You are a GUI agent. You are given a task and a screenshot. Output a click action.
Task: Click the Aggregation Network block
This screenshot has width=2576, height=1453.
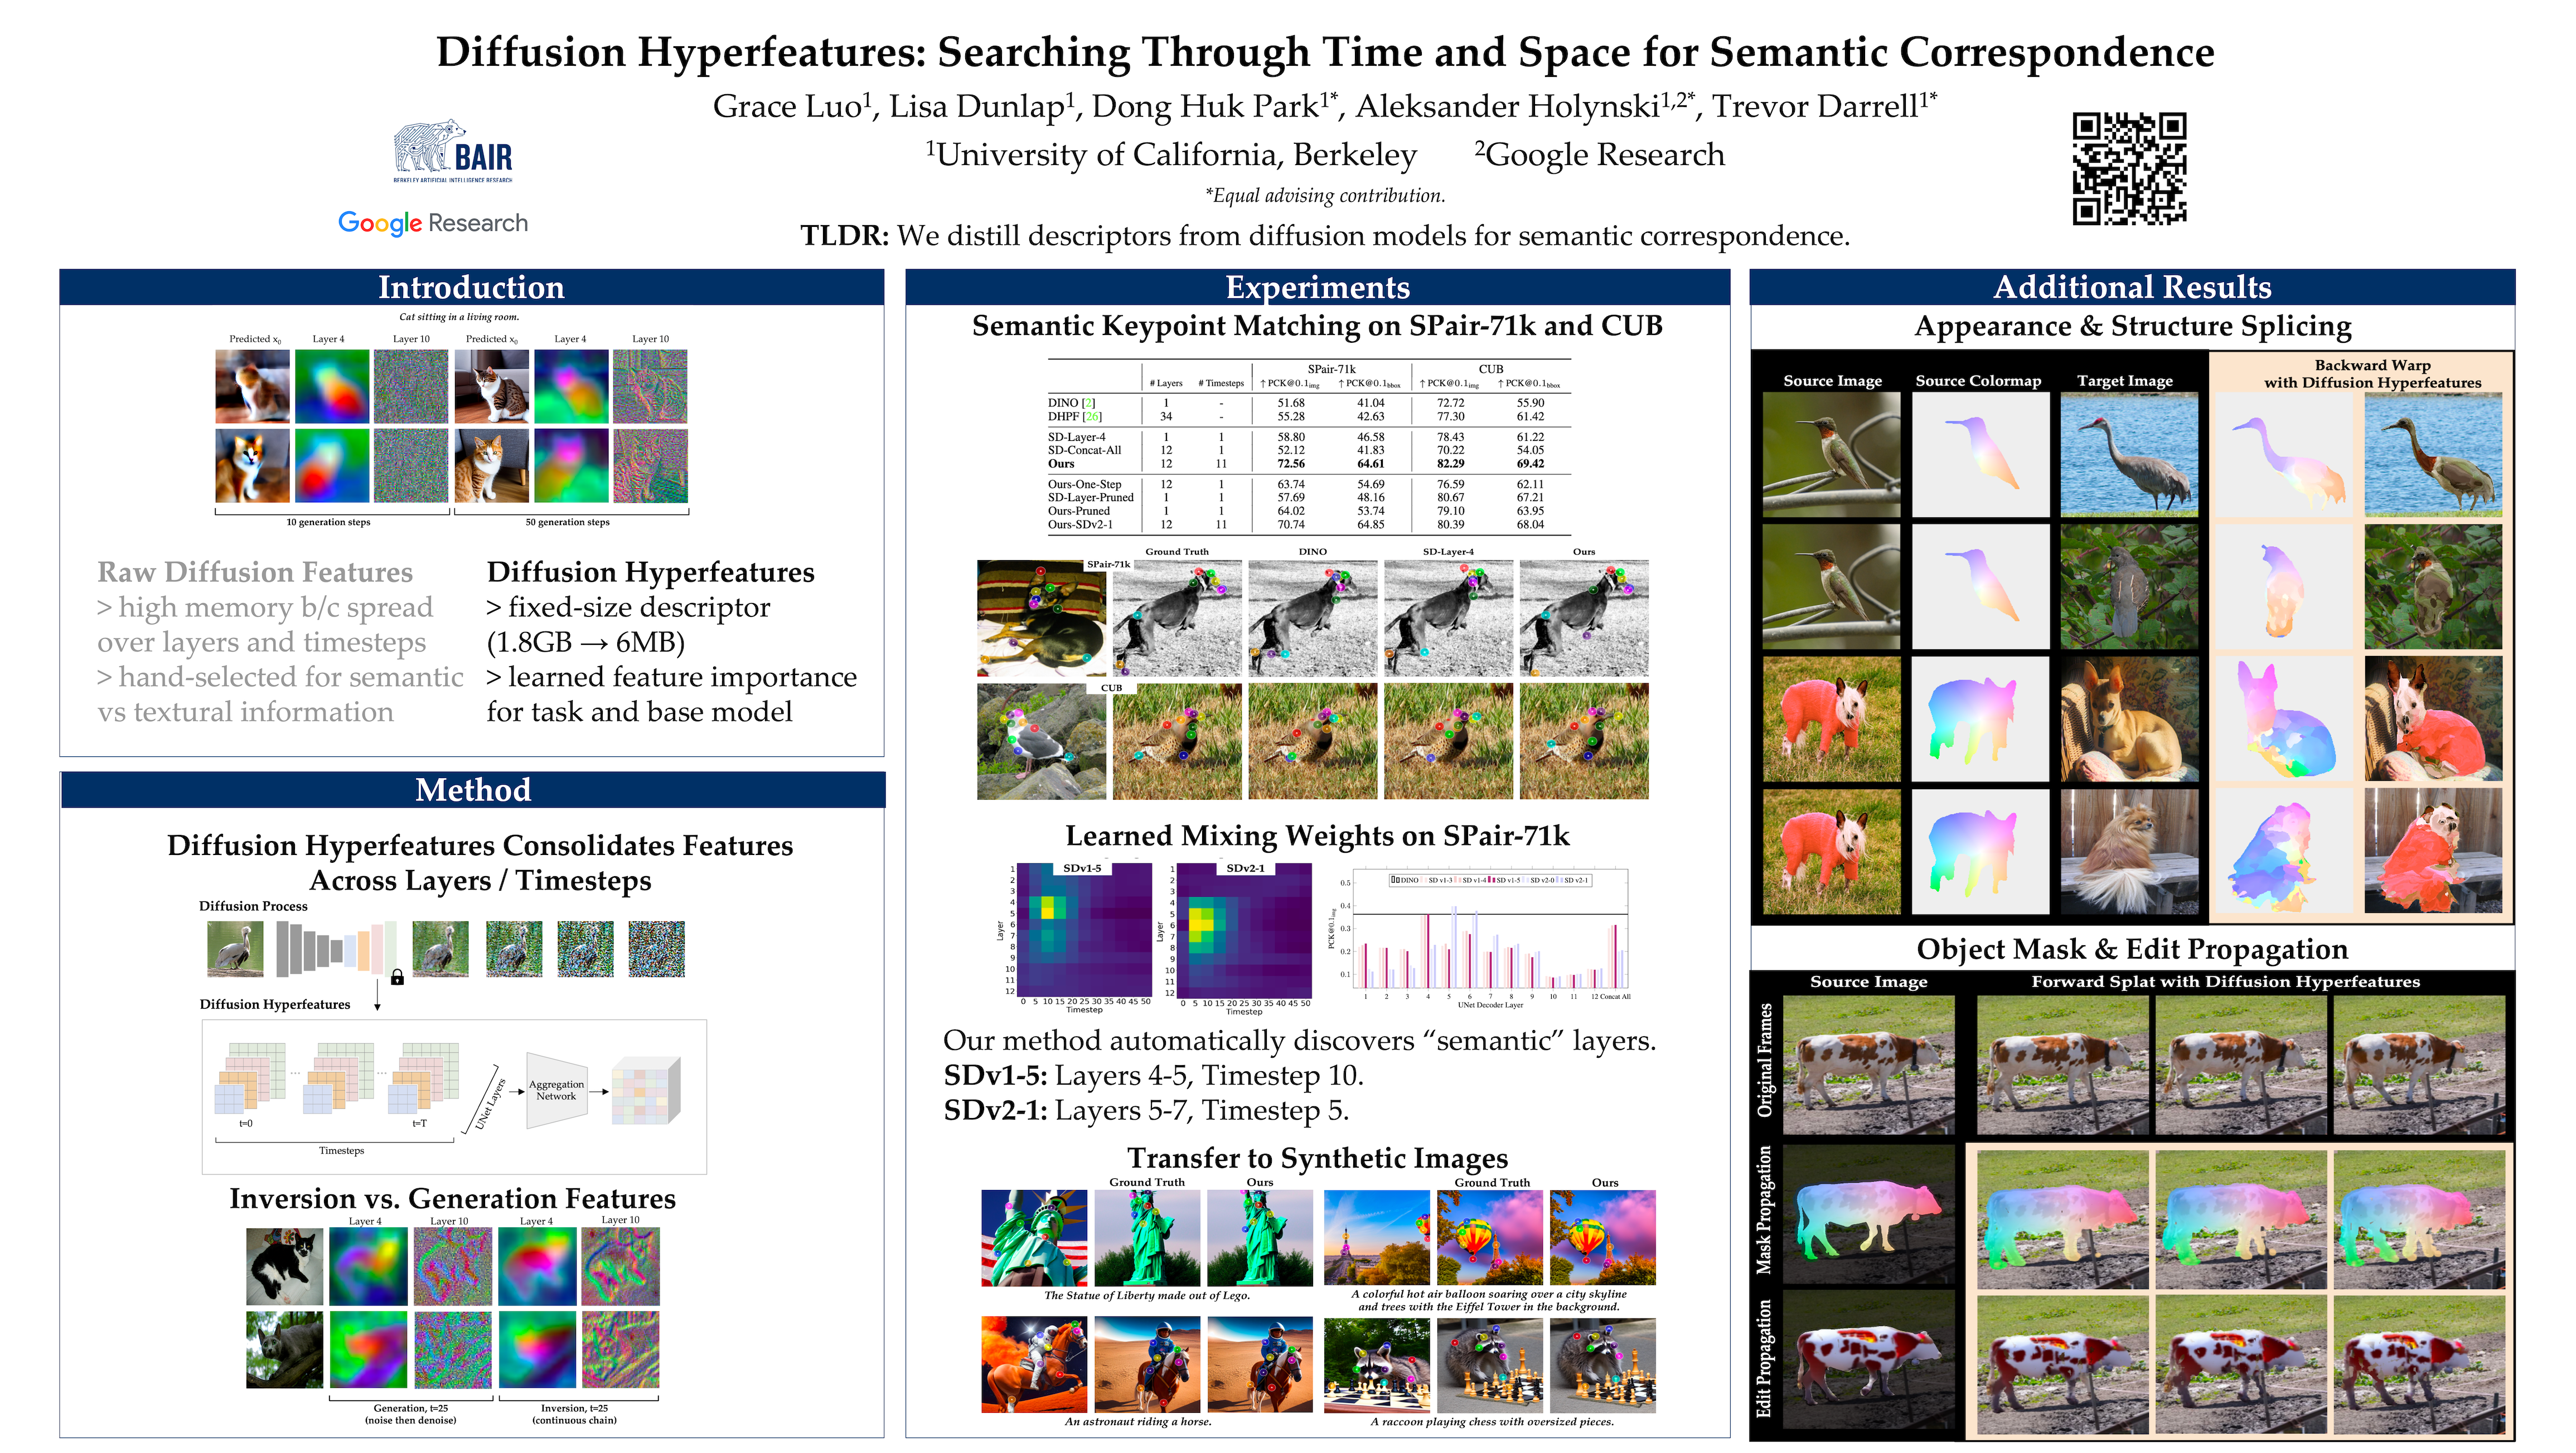tap(556, 1090)
